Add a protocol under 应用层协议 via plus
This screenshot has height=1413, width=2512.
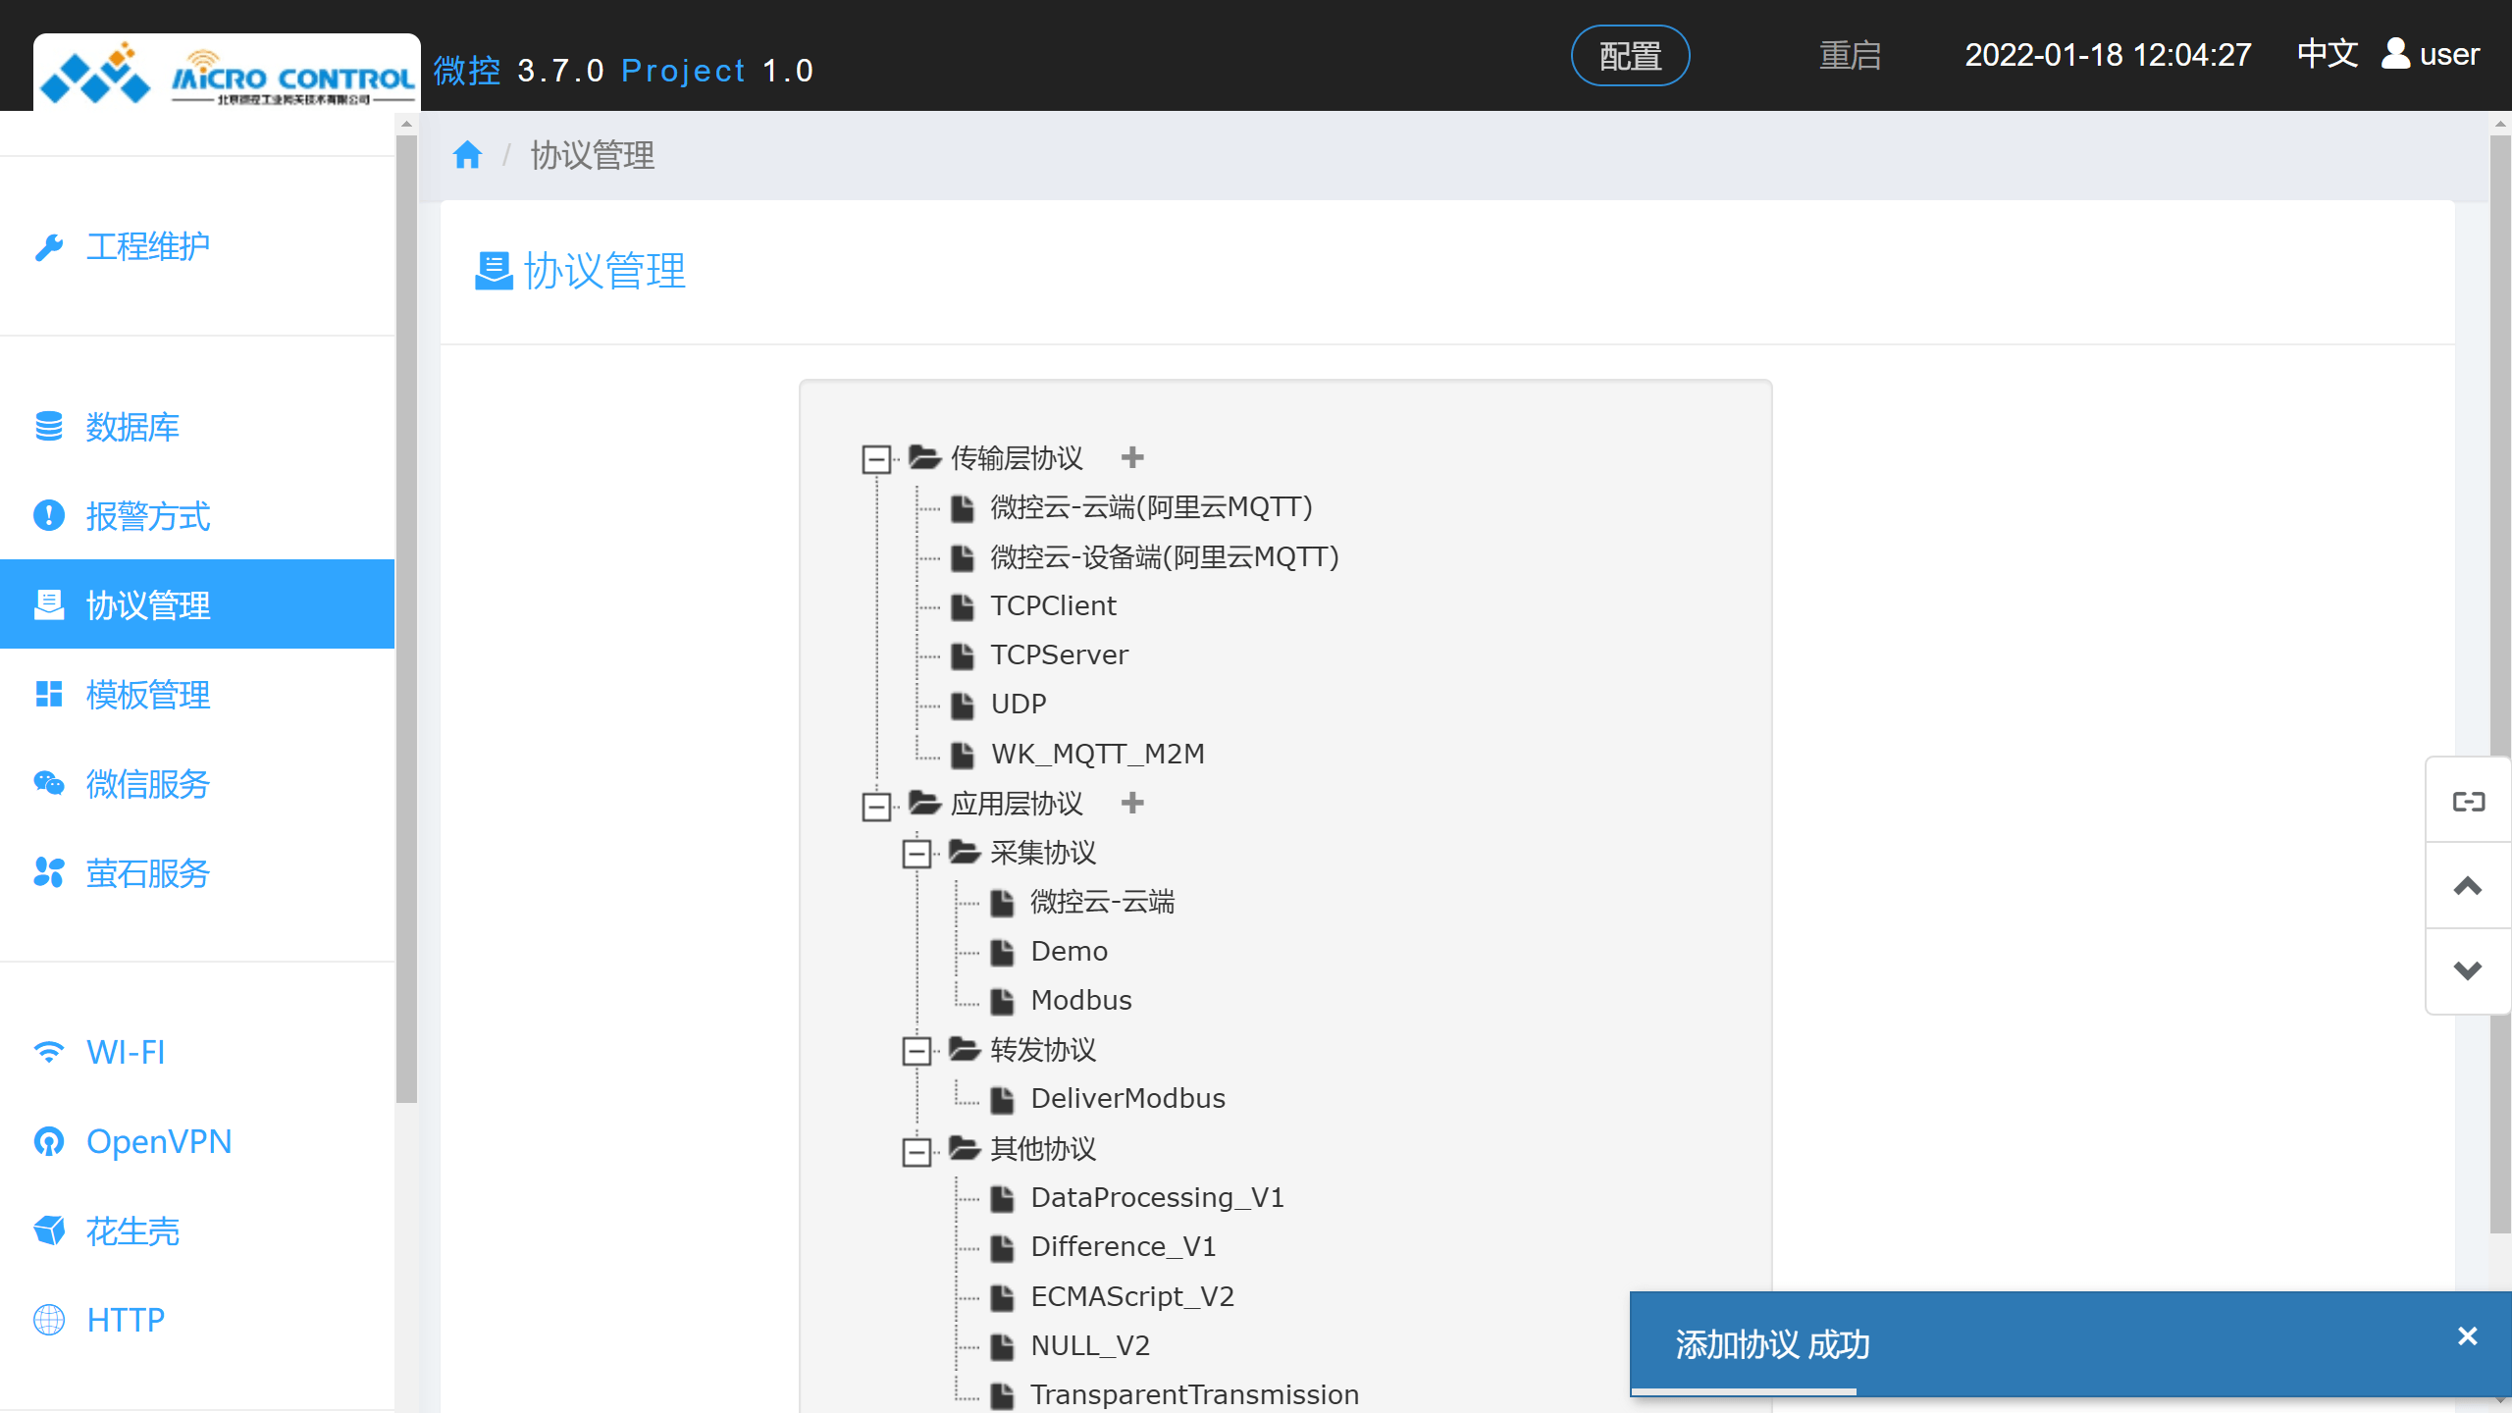(1133, 803)
